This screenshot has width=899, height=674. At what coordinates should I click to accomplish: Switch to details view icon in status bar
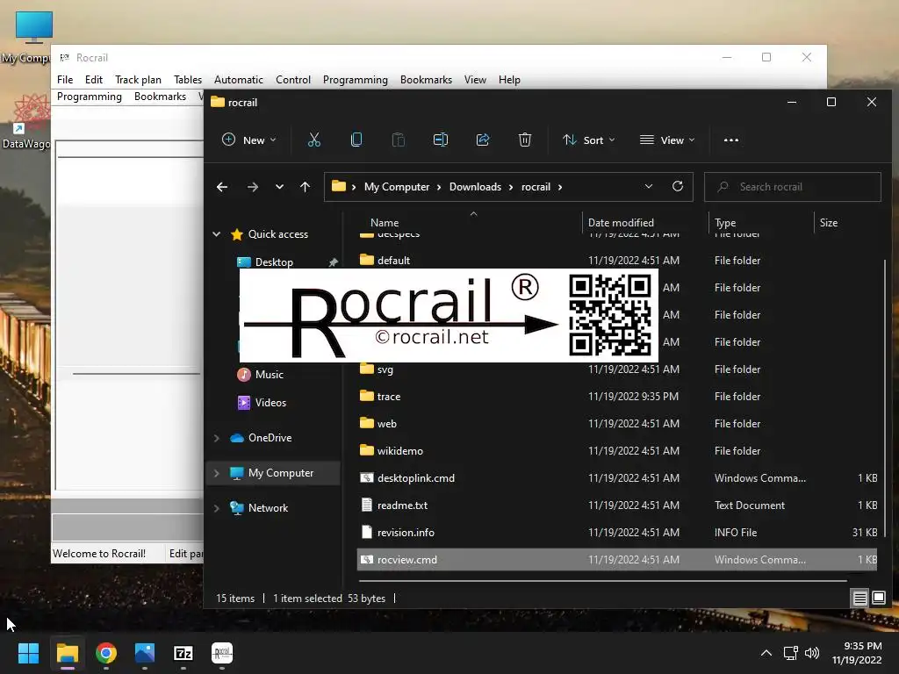pyautogui.click(x=860, y=599)
